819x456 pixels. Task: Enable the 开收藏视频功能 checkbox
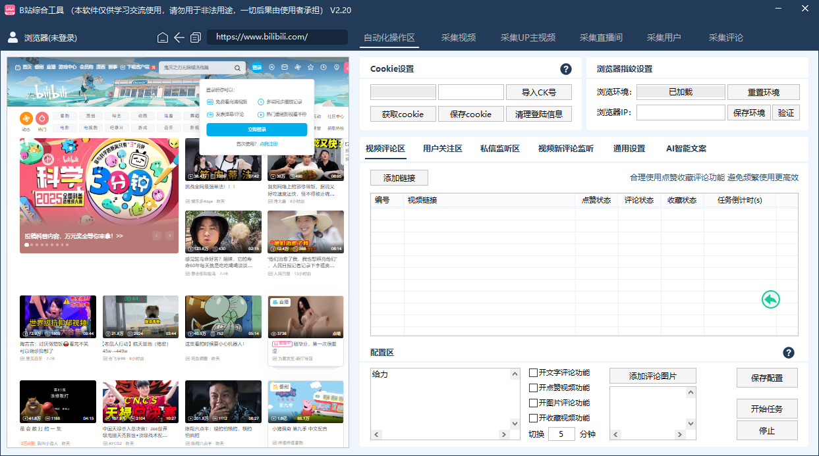(x=533, y=417)
